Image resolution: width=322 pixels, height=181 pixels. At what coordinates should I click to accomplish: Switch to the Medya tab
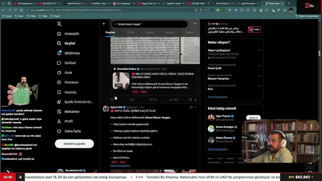point(170,32)
